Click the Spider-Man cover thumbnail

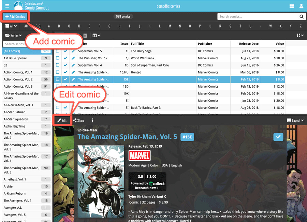point(101,181)
